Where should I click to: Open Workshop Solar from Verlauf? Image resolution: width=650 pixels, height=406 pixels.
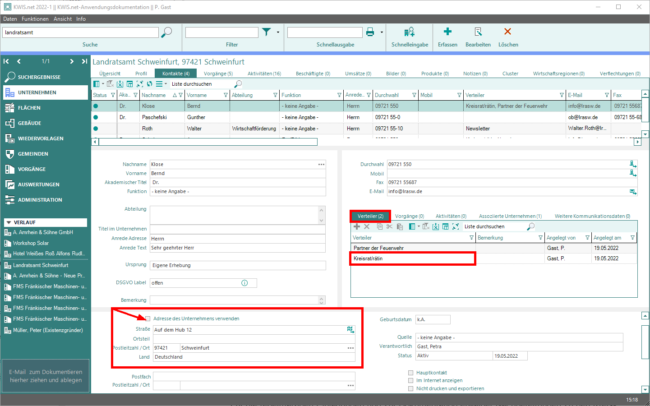31,243
